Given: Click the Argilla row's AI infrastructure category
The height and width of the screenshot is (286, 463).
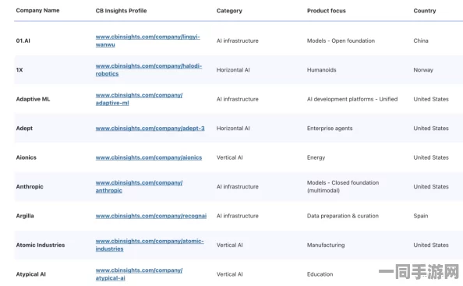Looking at the screenshot, I should (238, 216).
